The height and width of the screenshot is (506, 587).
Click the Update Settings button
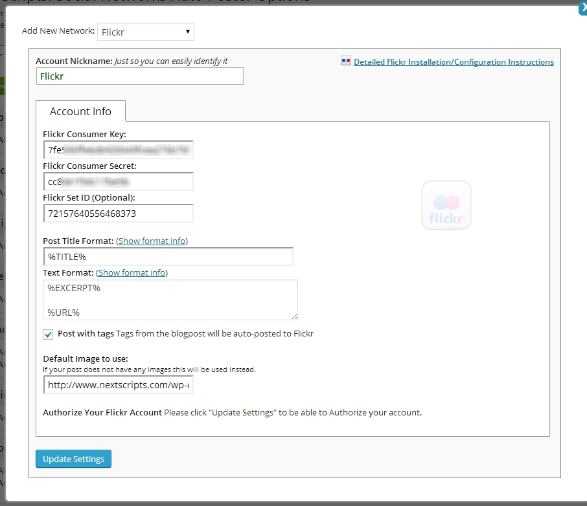pos(73,459)
